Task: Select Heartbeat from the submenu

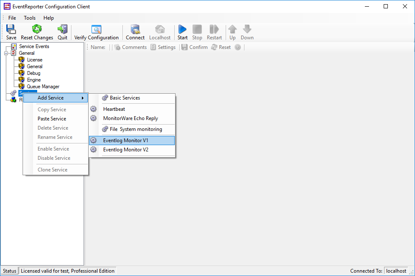Action: point(132,109)
